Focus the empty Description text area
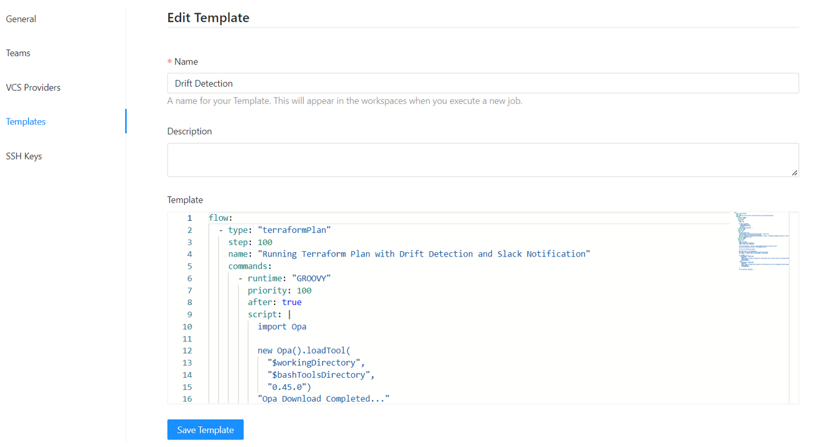 482,160
